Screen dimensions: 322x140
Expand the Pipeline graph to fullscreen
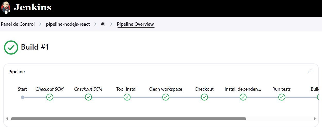click(310, 71)
